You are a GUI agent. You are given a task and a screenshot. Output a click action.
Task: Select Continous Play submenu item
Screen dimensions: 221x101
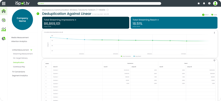coord(19,67)
